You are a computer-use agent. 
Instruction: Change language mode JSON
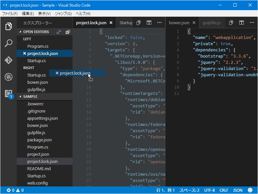238,190
